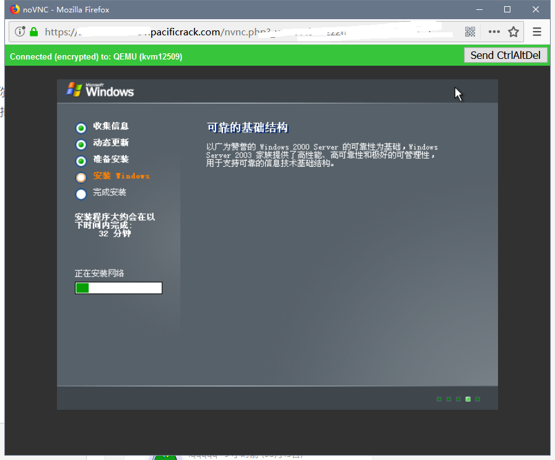The image size is (555, 460).
Task: Click the 完成安装 step label
Action: point(110,192)
